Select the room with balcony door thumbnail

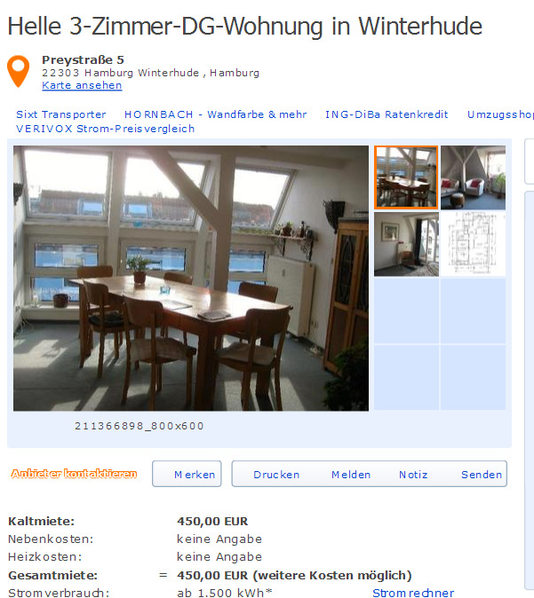406,244
